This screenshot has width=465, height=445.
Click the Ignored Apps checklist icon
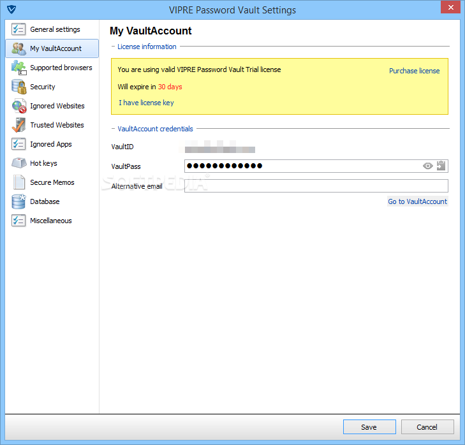[18, 144]
